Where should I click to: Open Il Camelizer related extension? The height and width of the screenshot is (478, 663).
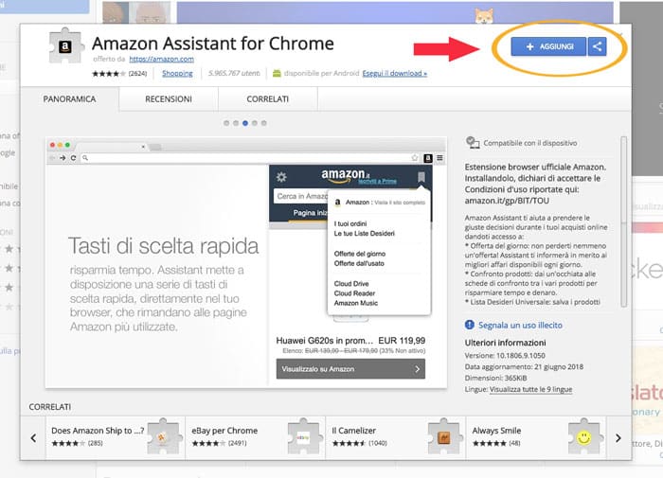coord(396,438)
